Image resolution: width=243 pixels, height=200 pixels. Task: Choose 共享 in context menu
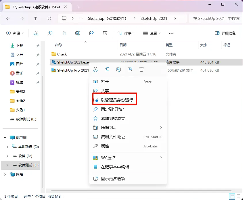128,91
